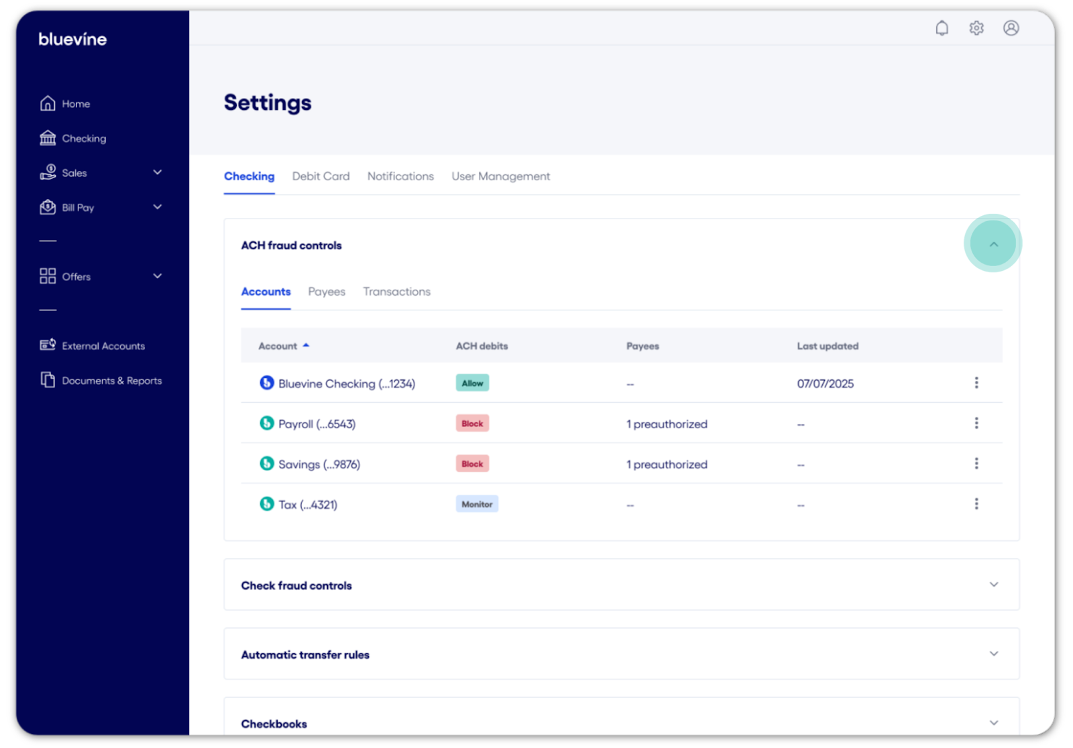This screenshot has width=1073, height=748.
Task: Expand the Check fraud controls section
Action: click(993, 584)
